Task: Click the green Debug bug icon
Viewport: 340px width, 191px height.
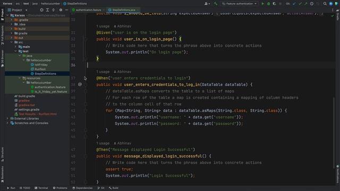Action: tap(268, 4)
